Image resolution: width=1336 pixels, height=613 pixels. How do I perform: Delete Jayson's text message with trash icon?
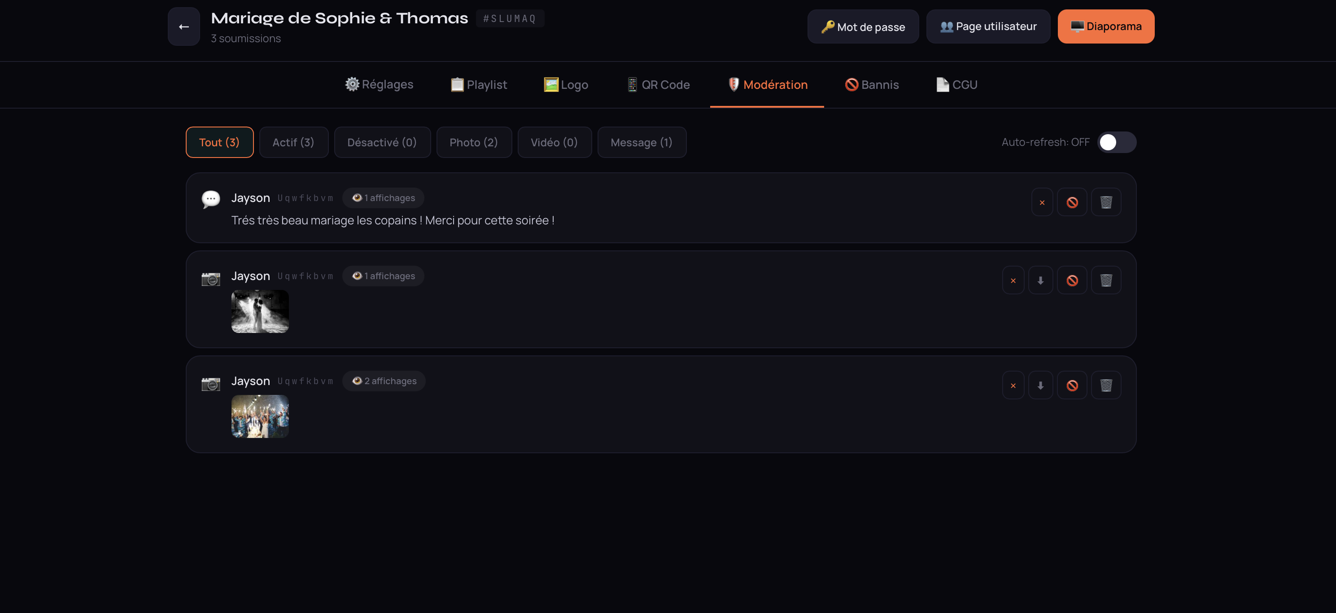click(1106, 202)
